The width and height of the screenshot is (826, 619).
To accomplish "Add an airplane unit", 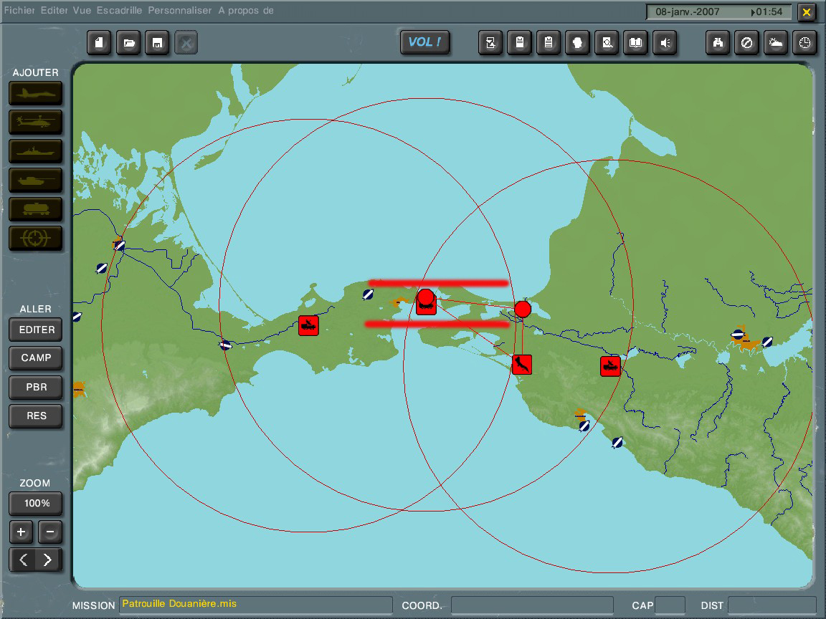I will click(36, 94).
